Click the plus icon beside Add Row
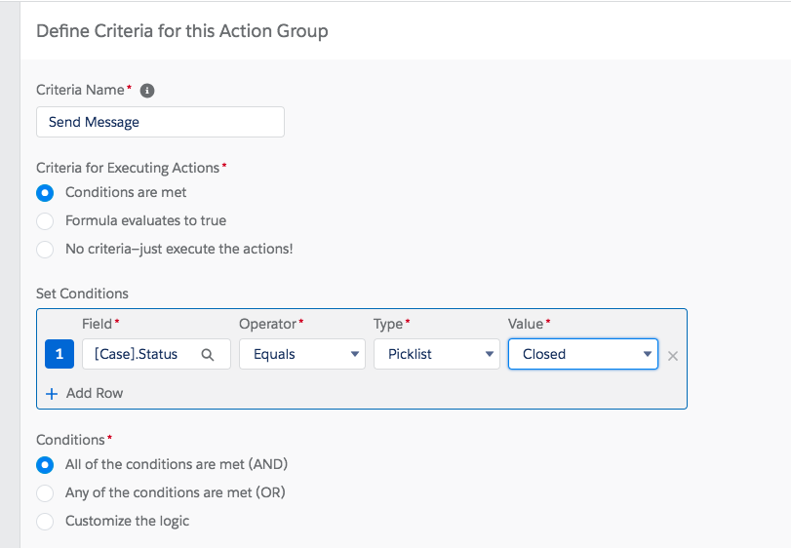Image resolution: width=791 pixels, height=548 pixels. coord(52,394)
